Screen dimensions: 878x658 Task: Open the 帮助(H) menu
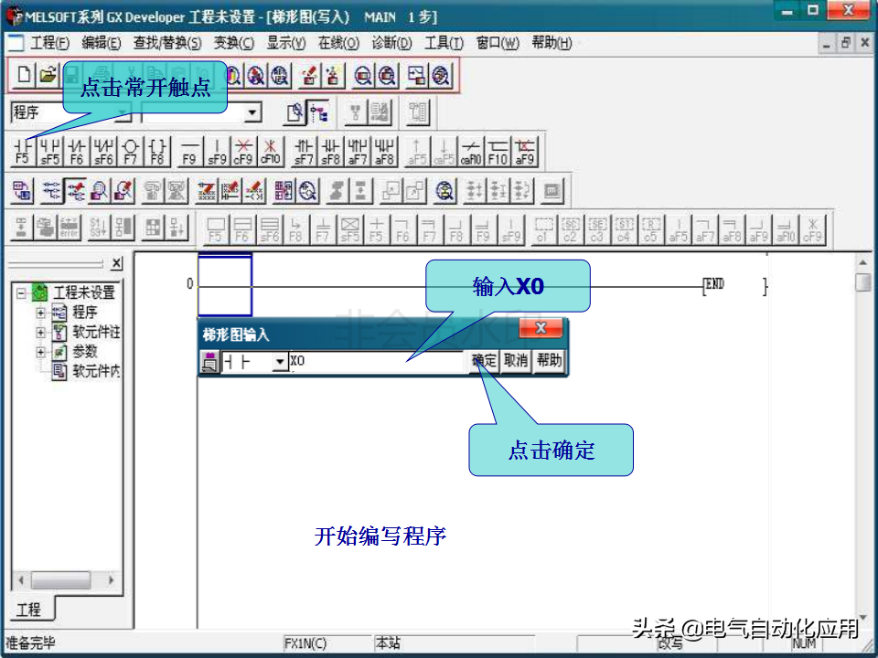[x=551, y=43]
